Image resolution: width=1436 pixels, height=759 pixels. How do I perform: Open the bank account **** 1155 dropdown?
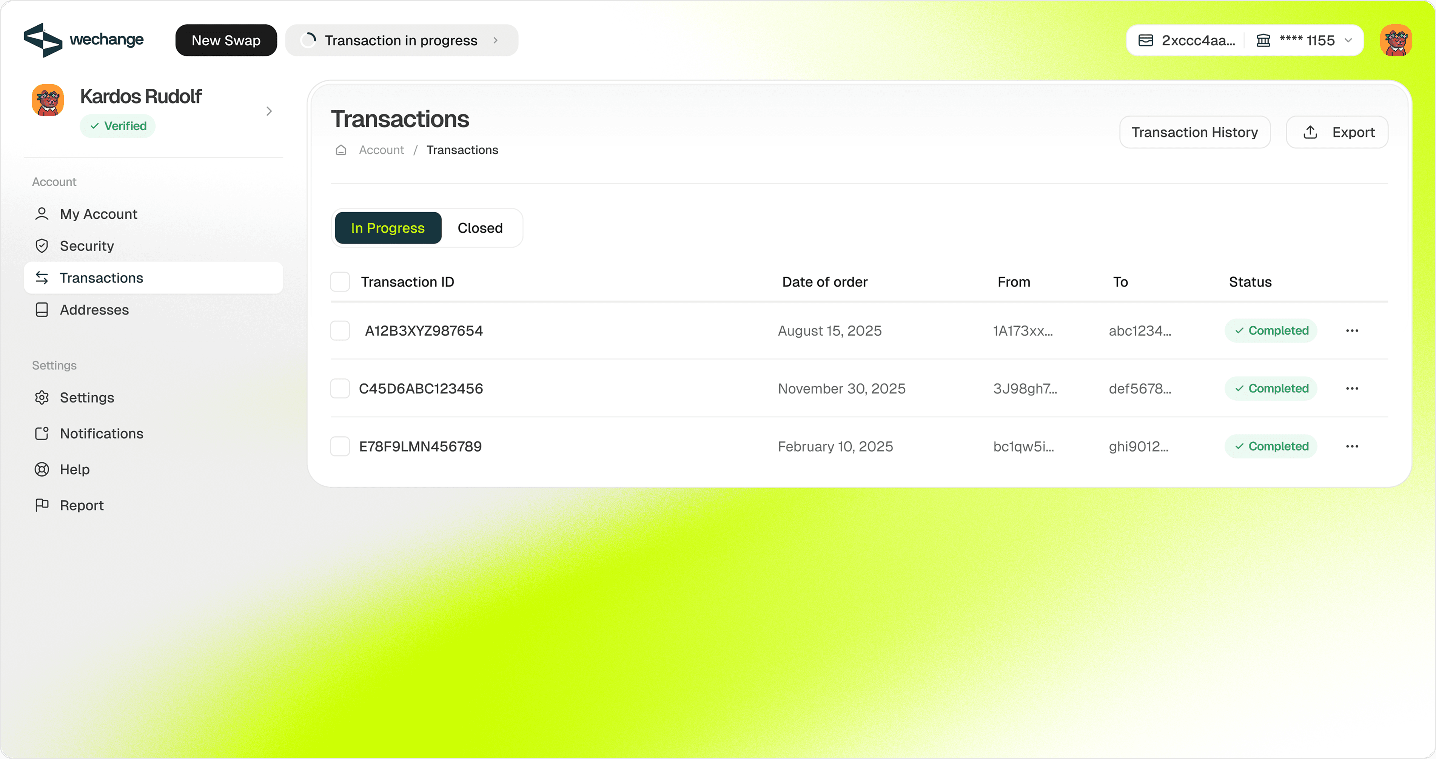[1348, 40]
